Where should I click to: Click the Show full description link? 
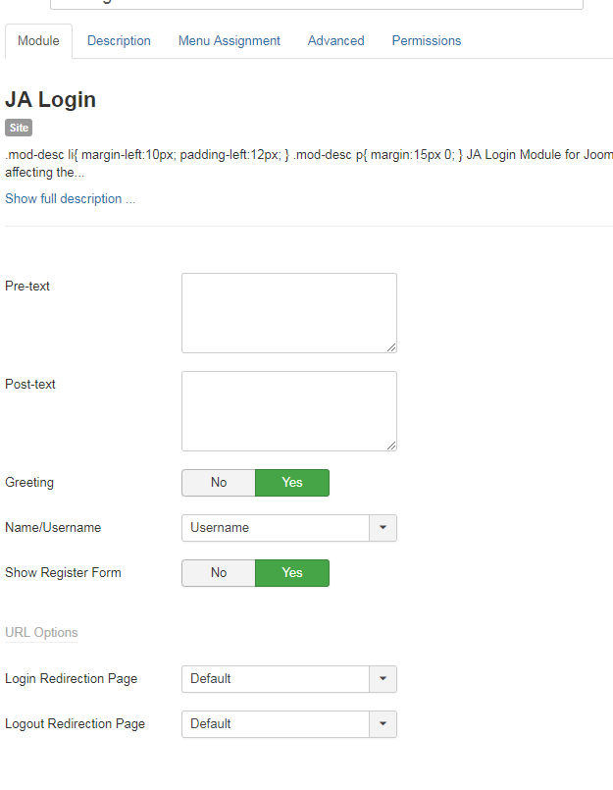pos(70,199)
